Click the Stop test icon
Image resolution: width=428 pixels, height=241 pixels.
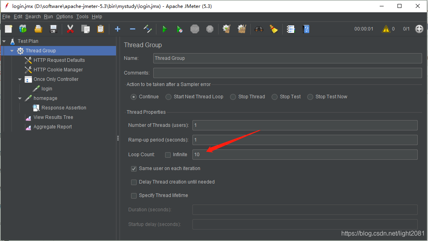[195, 29]
